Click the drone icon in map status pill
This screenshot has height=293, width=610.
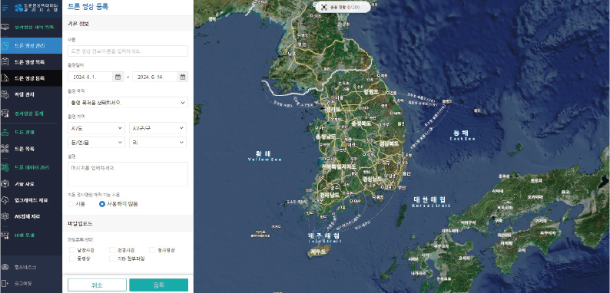(x=323, y=7)
